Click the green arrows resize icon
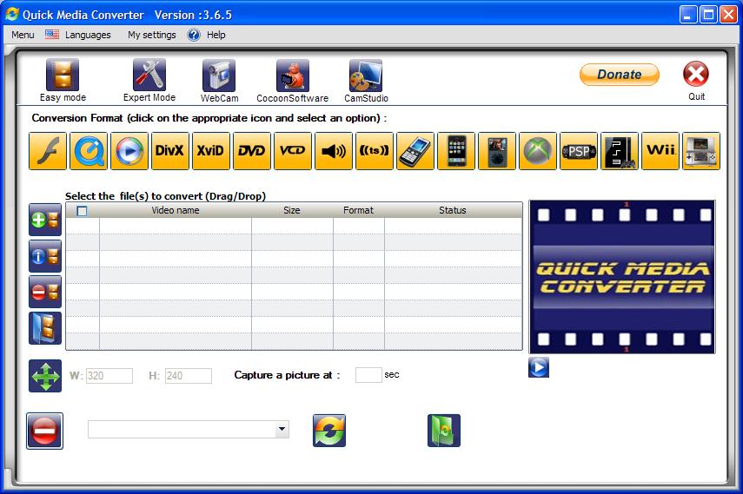Viewport: 743px width, 494px height. (45, 376)
